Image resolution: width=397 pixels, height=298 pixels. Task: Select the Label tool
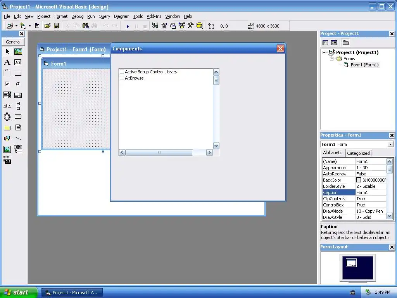(7, 62)
